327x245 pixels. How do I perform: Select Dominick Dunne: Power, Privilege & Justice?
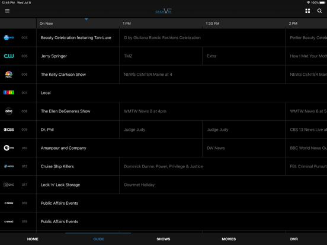[x=202, y=166]
